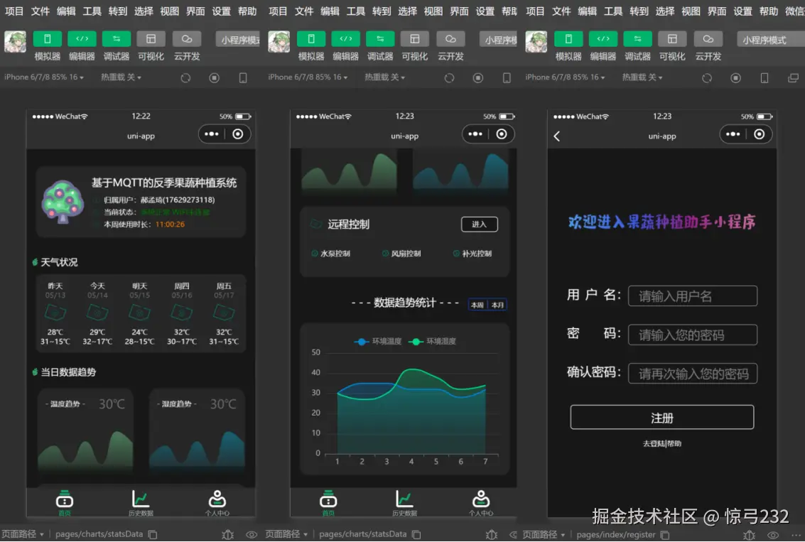Select the 风扇控制 option in middle simulator
The image size is (805, 542).
coord(401,254)
